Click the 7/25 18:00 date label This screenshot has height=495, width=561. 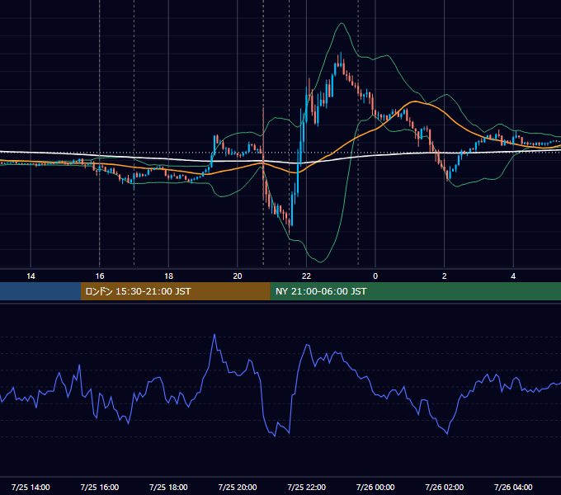coord(168,487)
